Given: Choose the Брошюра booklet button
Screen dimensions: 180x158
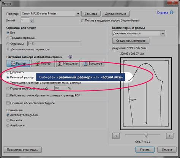Looking at the screenshot, I should 93,63.
